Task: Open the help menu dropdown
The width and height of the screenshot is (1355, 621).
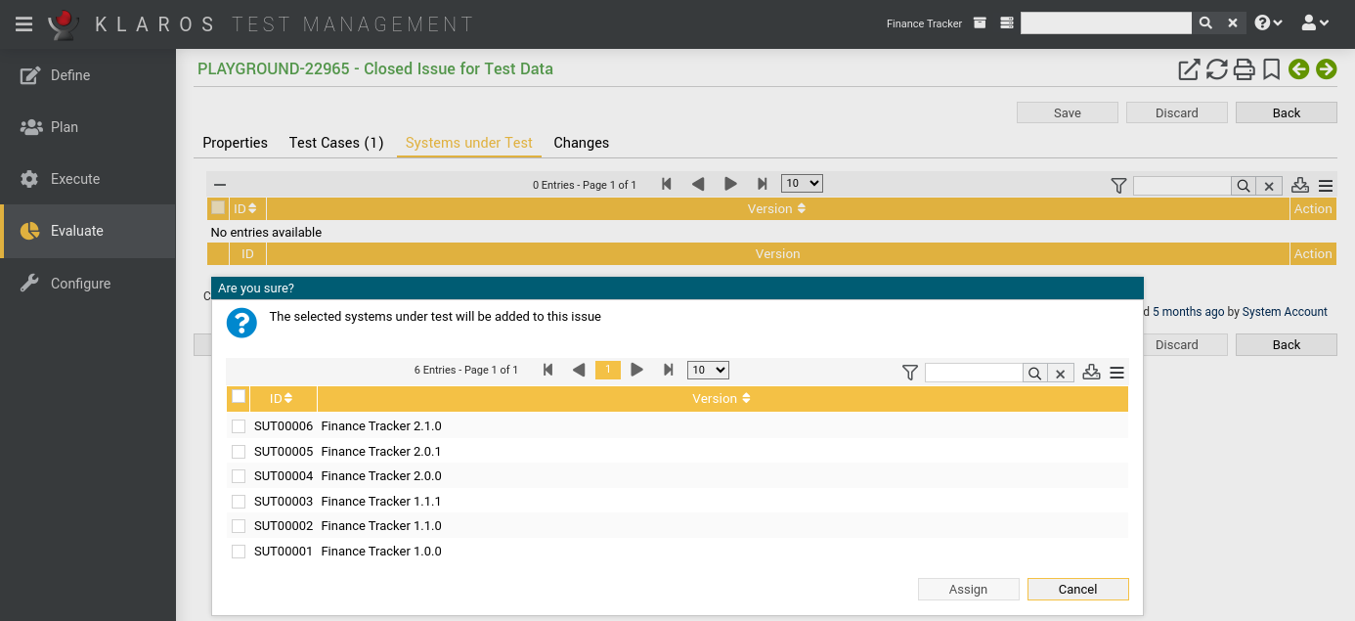Action: click(x=1268, y=22)
